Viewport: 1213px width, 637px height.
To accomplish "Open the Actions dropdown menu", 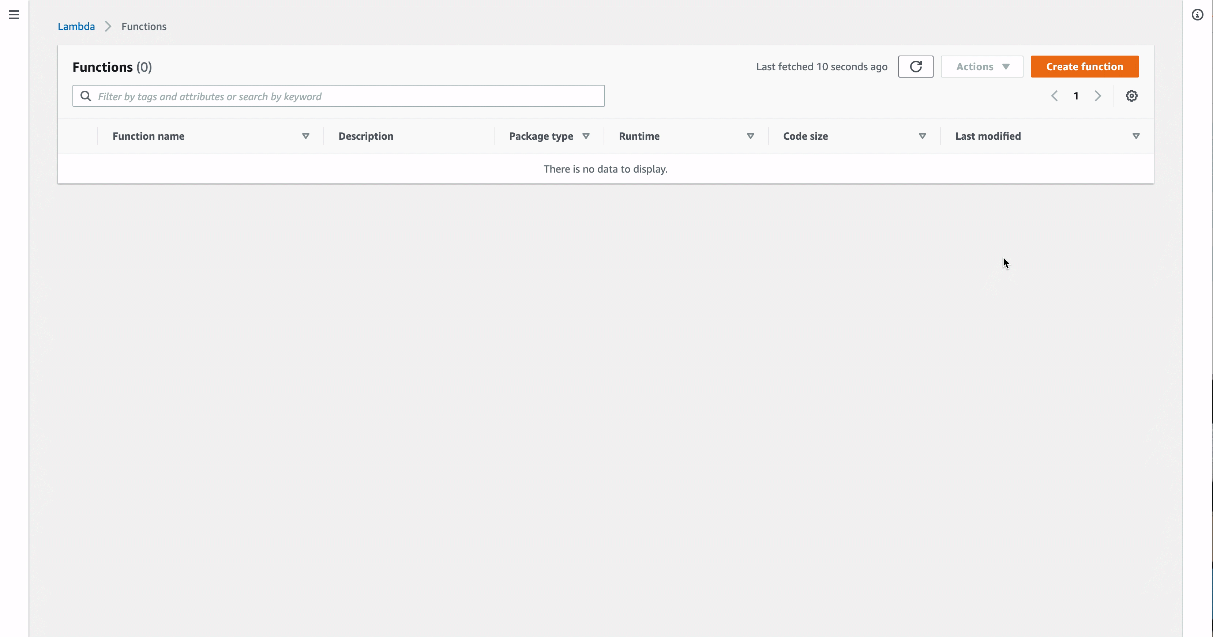I will tap(982, 67).
